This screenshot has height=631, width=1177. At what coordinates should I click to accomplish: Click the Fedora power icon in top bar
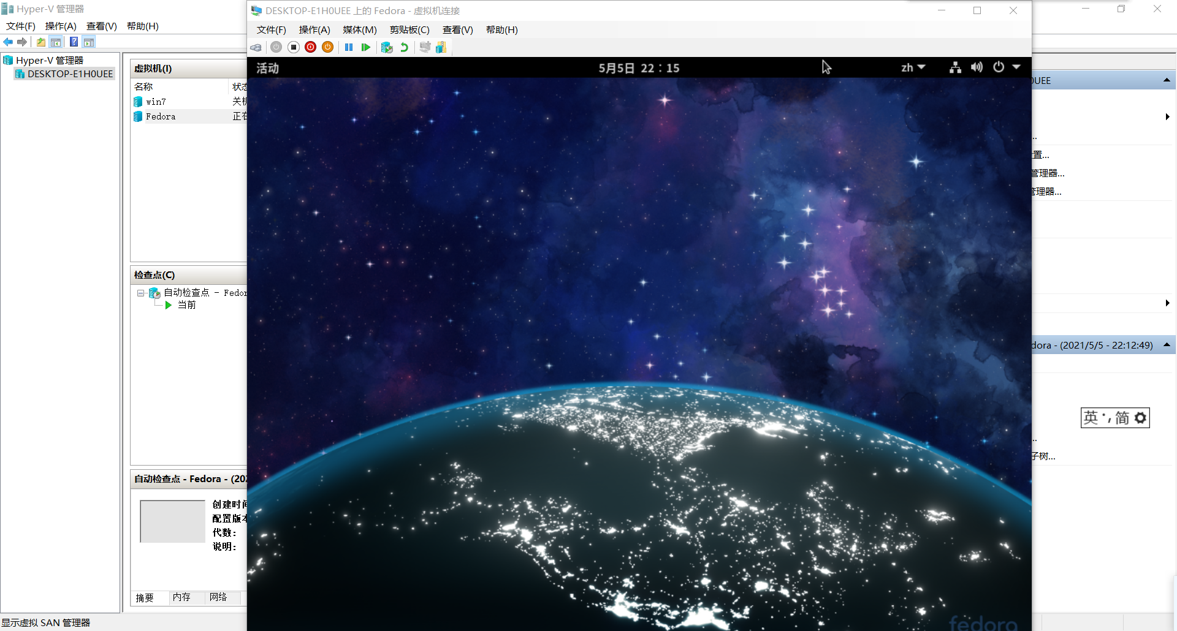click(999, 67)
